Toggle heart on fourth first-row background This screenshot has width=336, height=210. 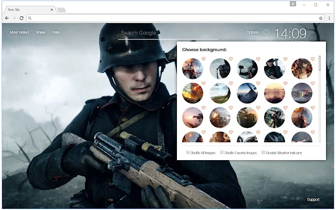pos(286,59)
